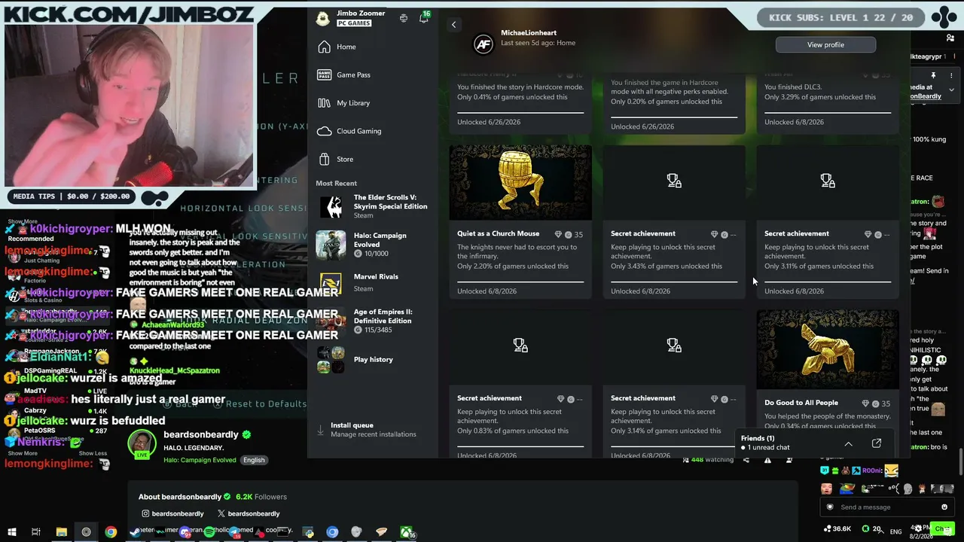Open Jimbo Zoomer's Xbox profile avatar
Viewport: 964px width, 542px height.
click(x=323, y=18)
